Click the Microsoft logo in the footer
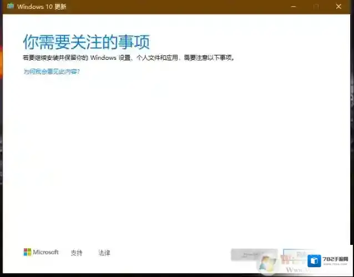 coord(41,252)
